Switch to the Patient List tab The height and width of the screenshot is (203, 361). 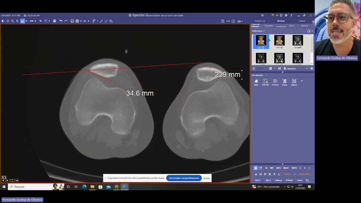[x=260, y=21]
